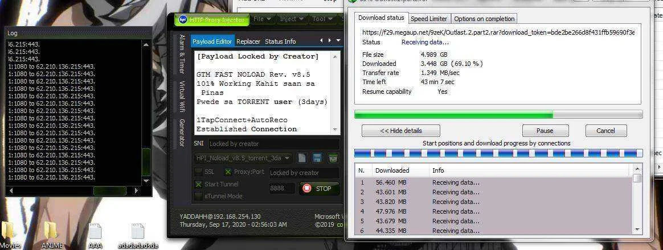
Task: Select connection row 3 with 43.820 MB
Action: pyautogui.click(x=494, y=202)
